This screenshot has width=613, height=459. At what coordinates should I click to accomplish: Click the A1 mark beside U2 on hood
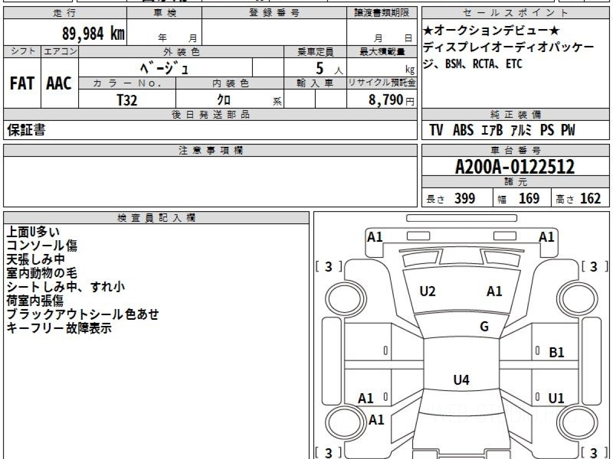click(x=494, y=292)
